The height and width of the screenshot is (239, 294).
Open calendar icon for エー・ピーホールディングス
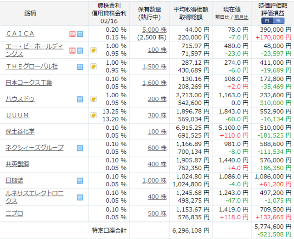click(x=79, y=50)
